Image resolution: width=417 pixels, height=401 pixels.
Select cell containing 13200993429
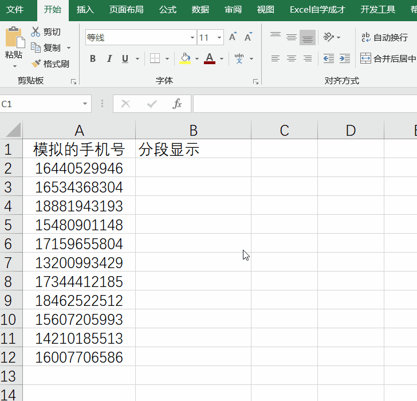tap(79, 262)
